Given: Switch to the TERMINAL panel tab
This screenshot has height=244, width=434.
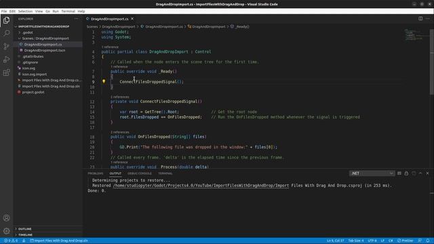Looking at the screenshot, I should coord(165,174).
